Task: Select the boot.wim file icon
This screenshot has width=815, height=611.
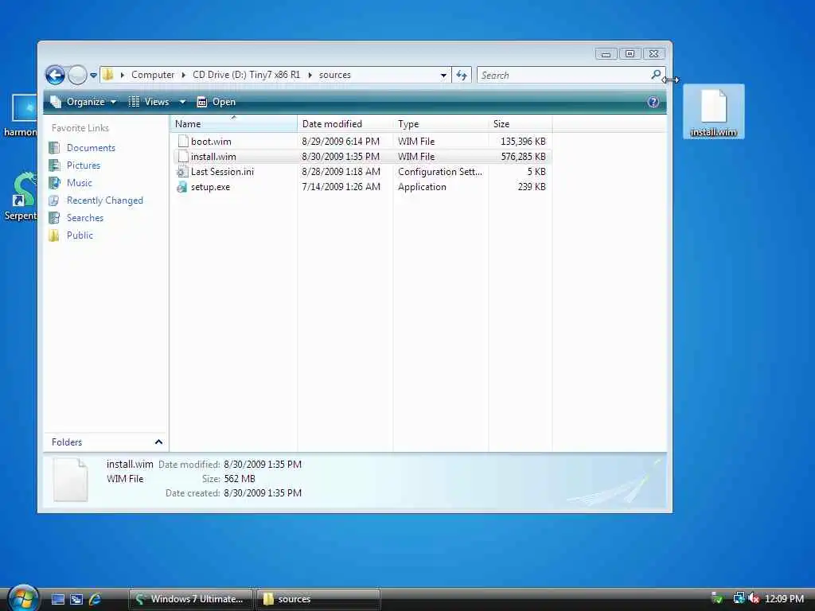Action: (182, 142)
